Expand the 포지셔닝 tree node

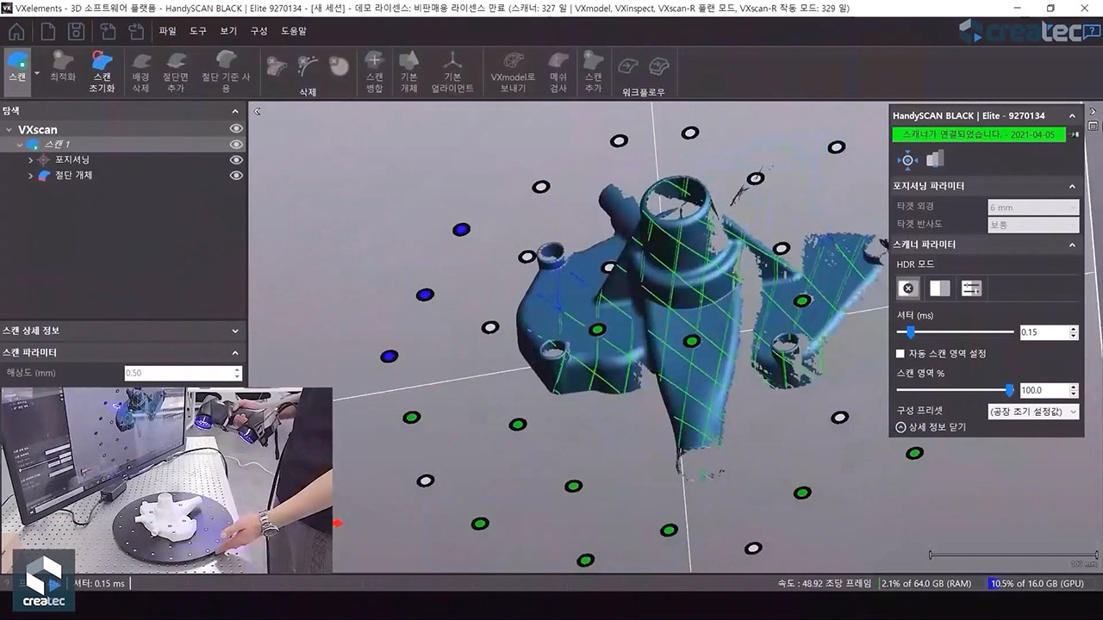pyautogui.click(x=30, y=160)
